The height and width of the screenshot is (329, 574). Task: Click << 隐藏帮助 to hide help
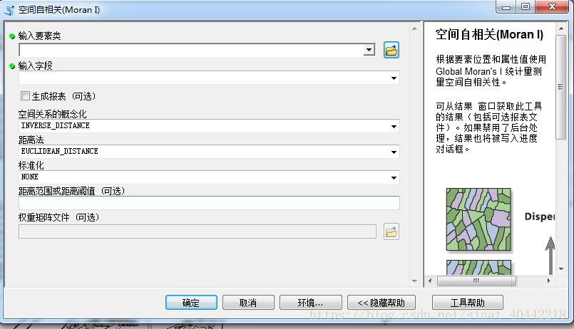(x=381, y=303)
